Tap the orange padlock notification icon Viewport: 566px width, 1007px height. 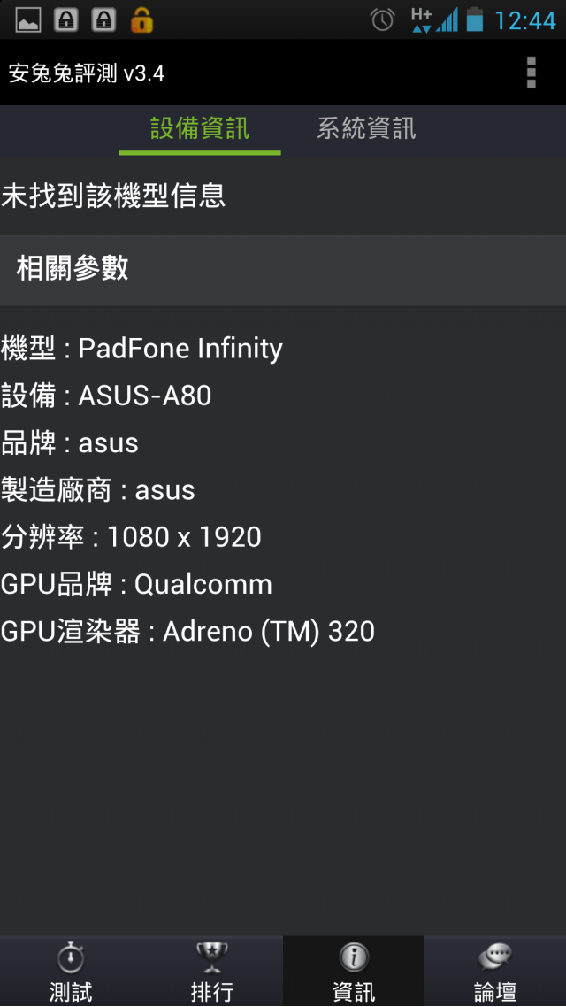point(141,19)
